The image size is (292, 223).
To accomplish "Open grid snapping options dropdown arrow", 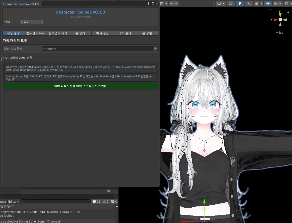I will pyautogui.click(x=166, y=3).
